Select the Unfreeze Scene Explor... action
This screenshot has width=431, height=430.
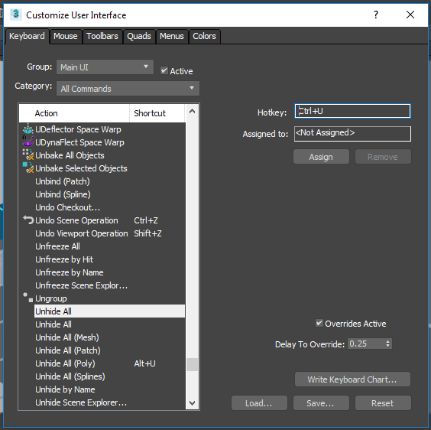[81, 285]
